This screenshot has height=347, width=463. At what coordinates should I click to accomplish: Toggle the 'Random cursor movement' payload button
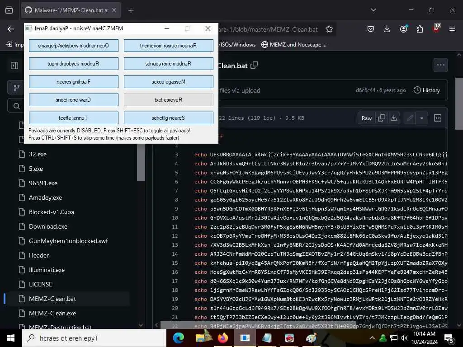tap(168, 46)
